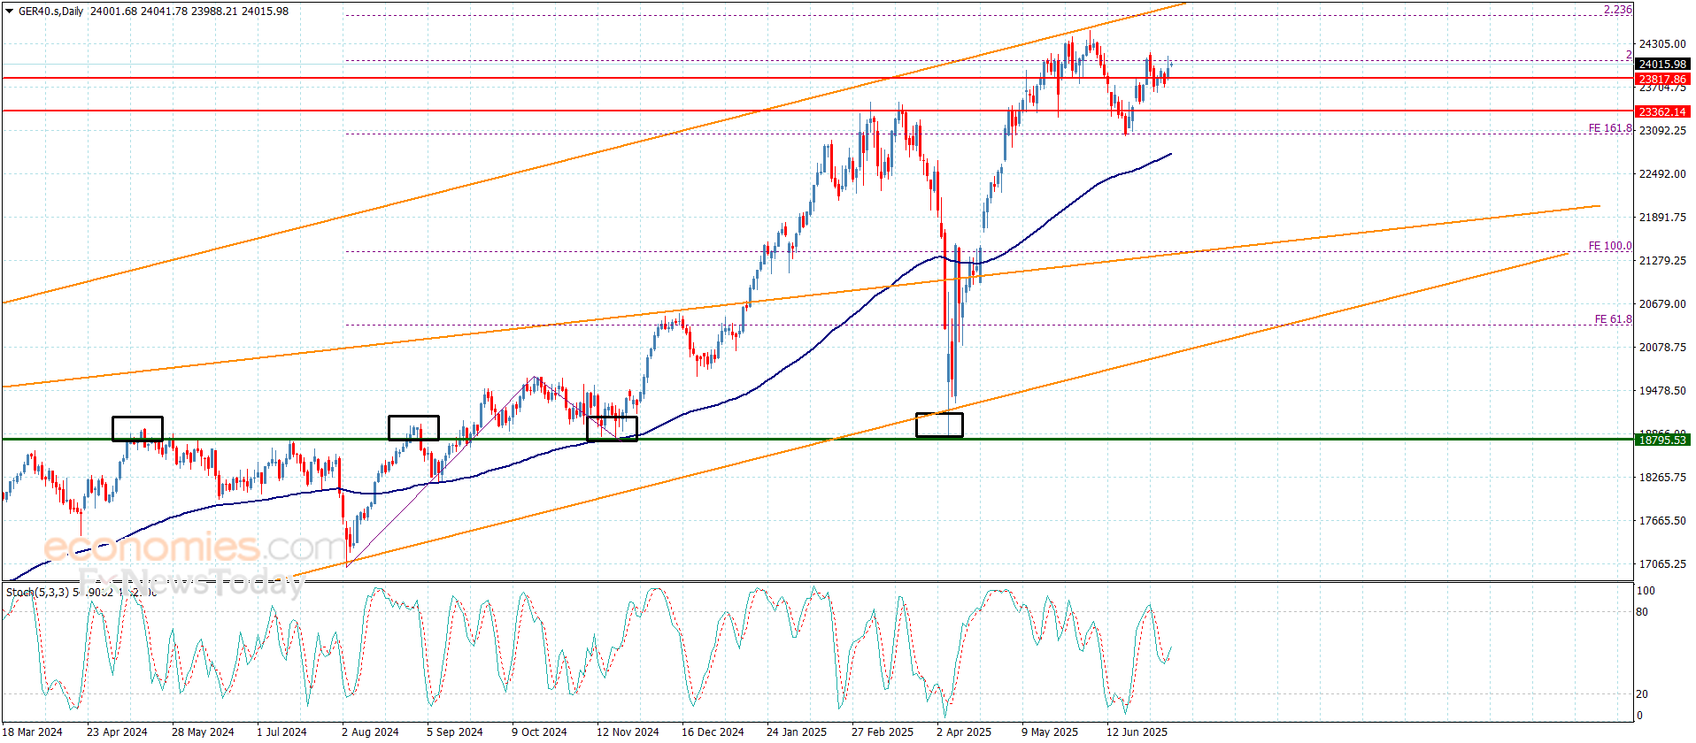Click the stochastic 80 level label

[x=1642, y=612]
